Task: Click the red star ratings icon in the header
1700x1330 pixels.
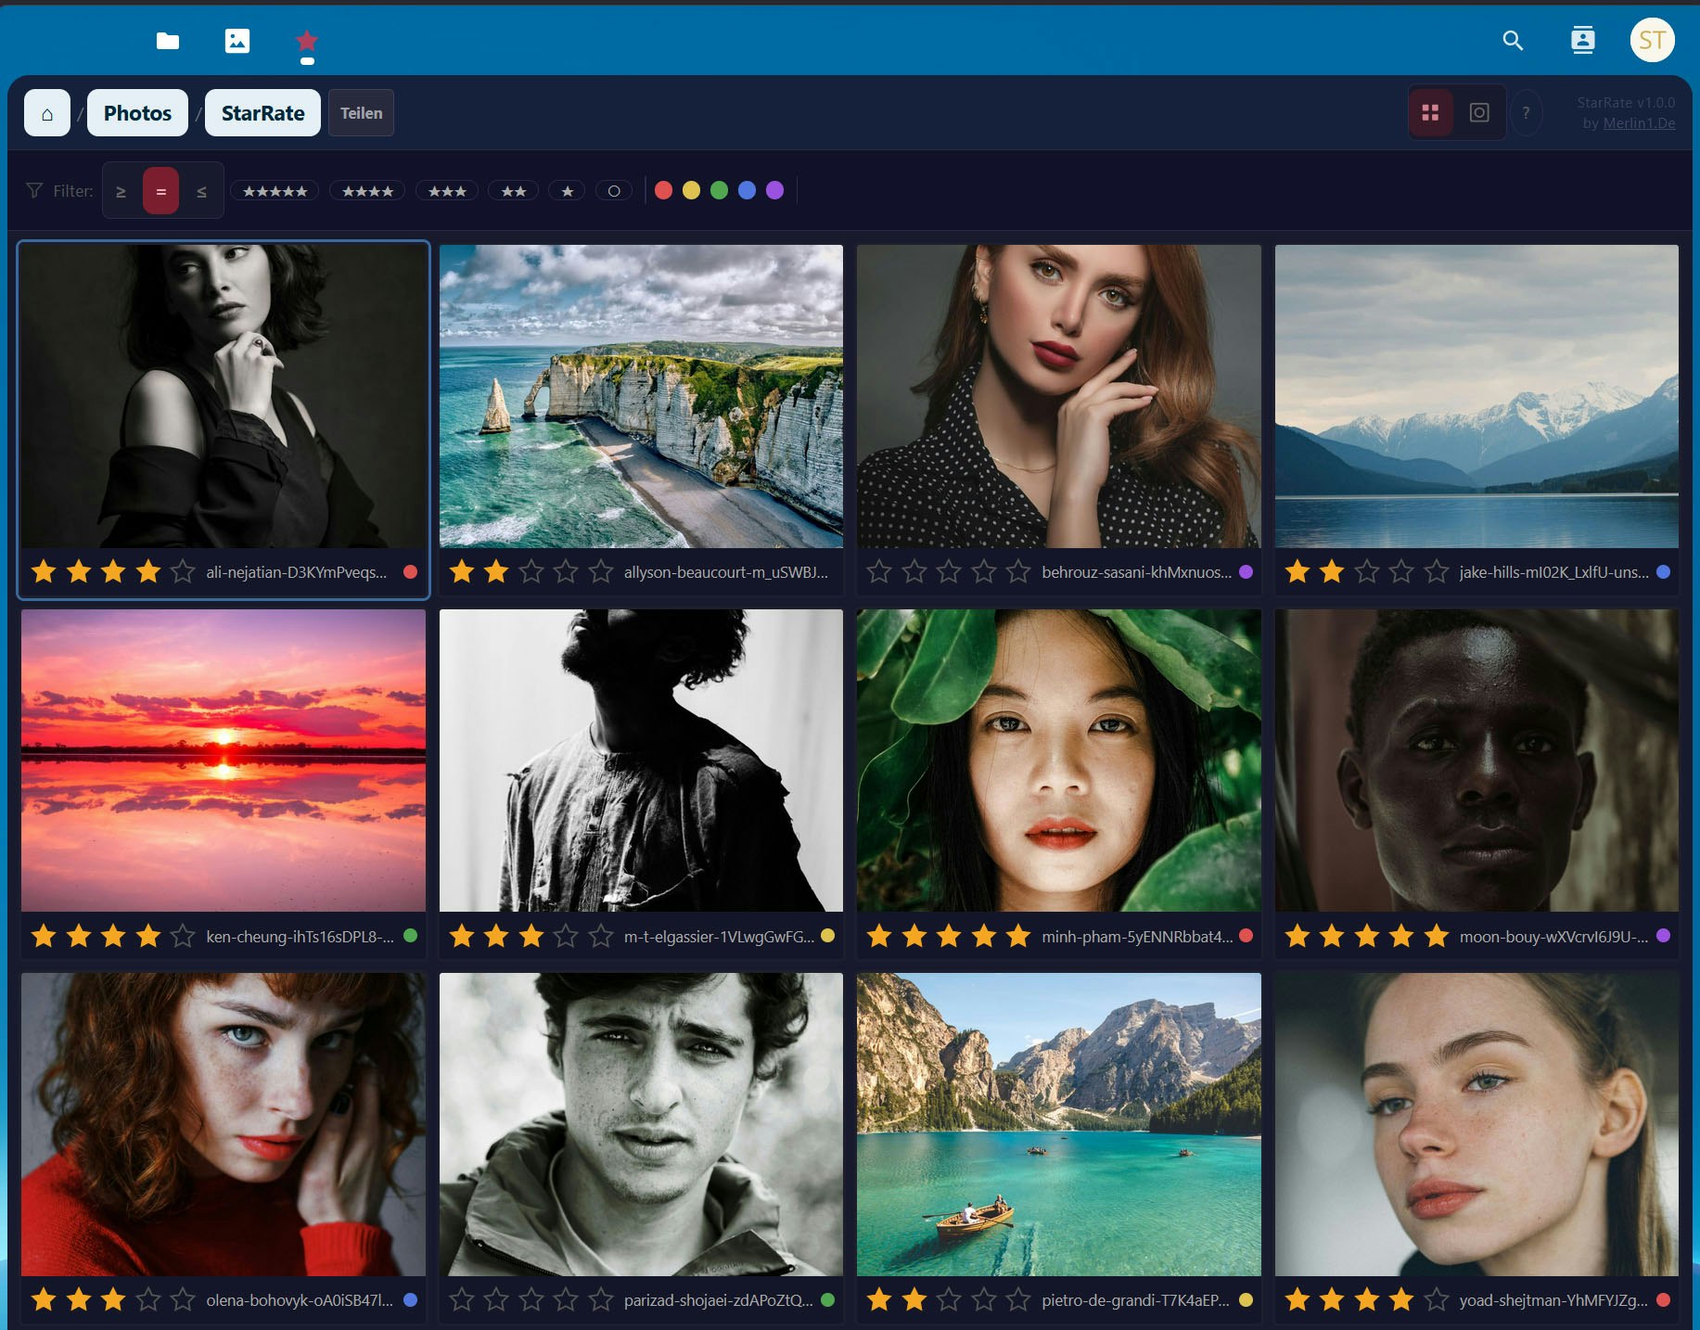Action: (306, 40)
